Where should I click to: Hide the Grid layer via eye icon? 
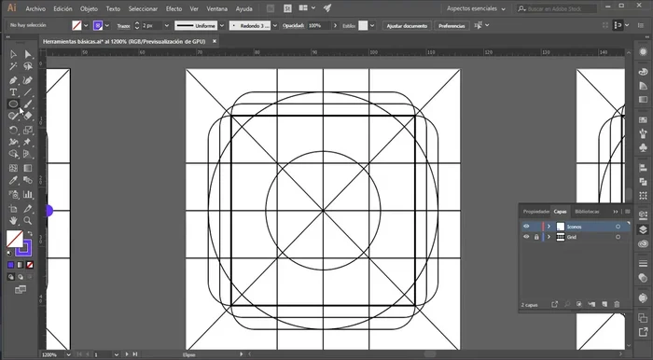point(526,237)
